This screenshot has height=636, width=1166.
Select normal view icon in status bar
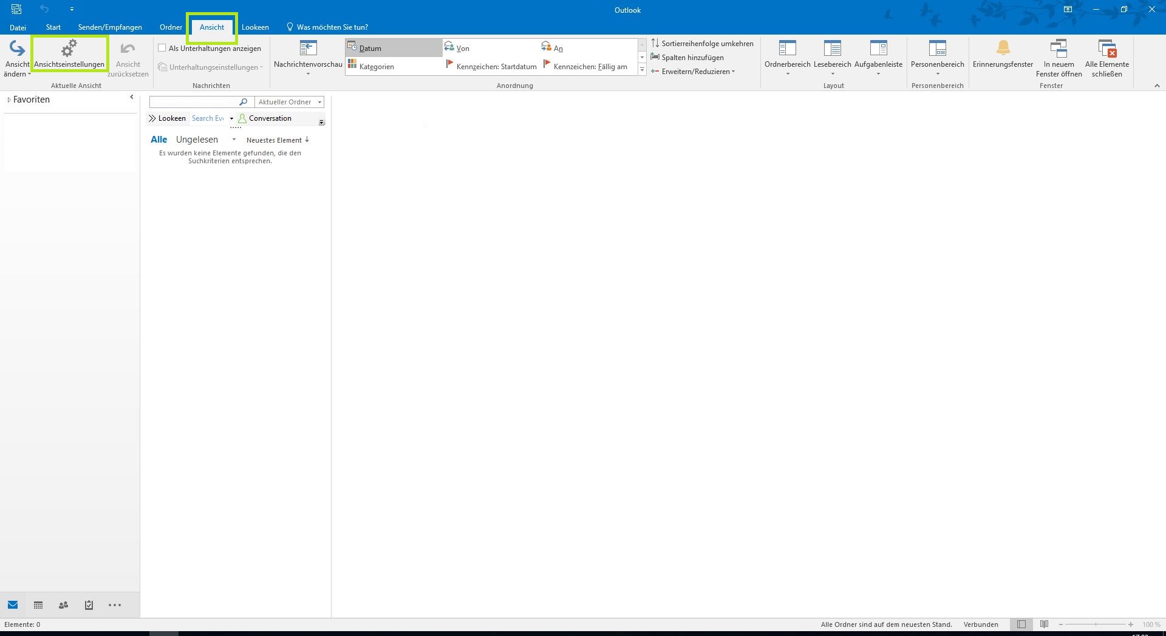[1021, 624]
